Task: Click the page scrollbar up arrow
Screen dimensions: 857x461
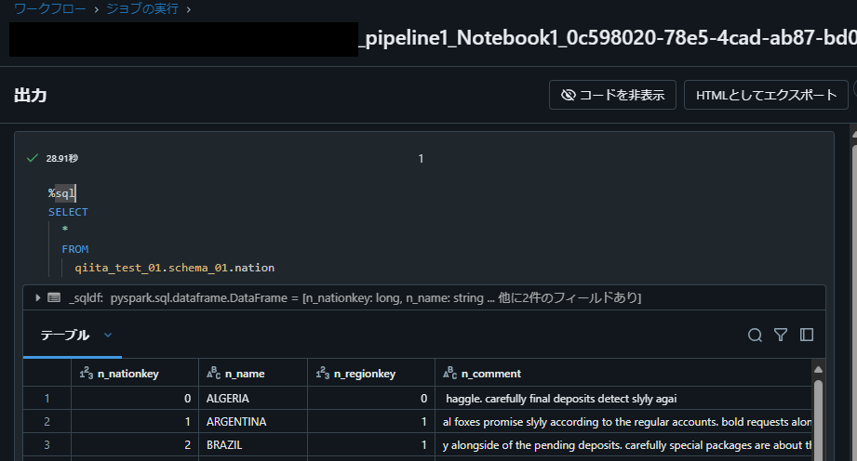Action: tap(853, 133)
